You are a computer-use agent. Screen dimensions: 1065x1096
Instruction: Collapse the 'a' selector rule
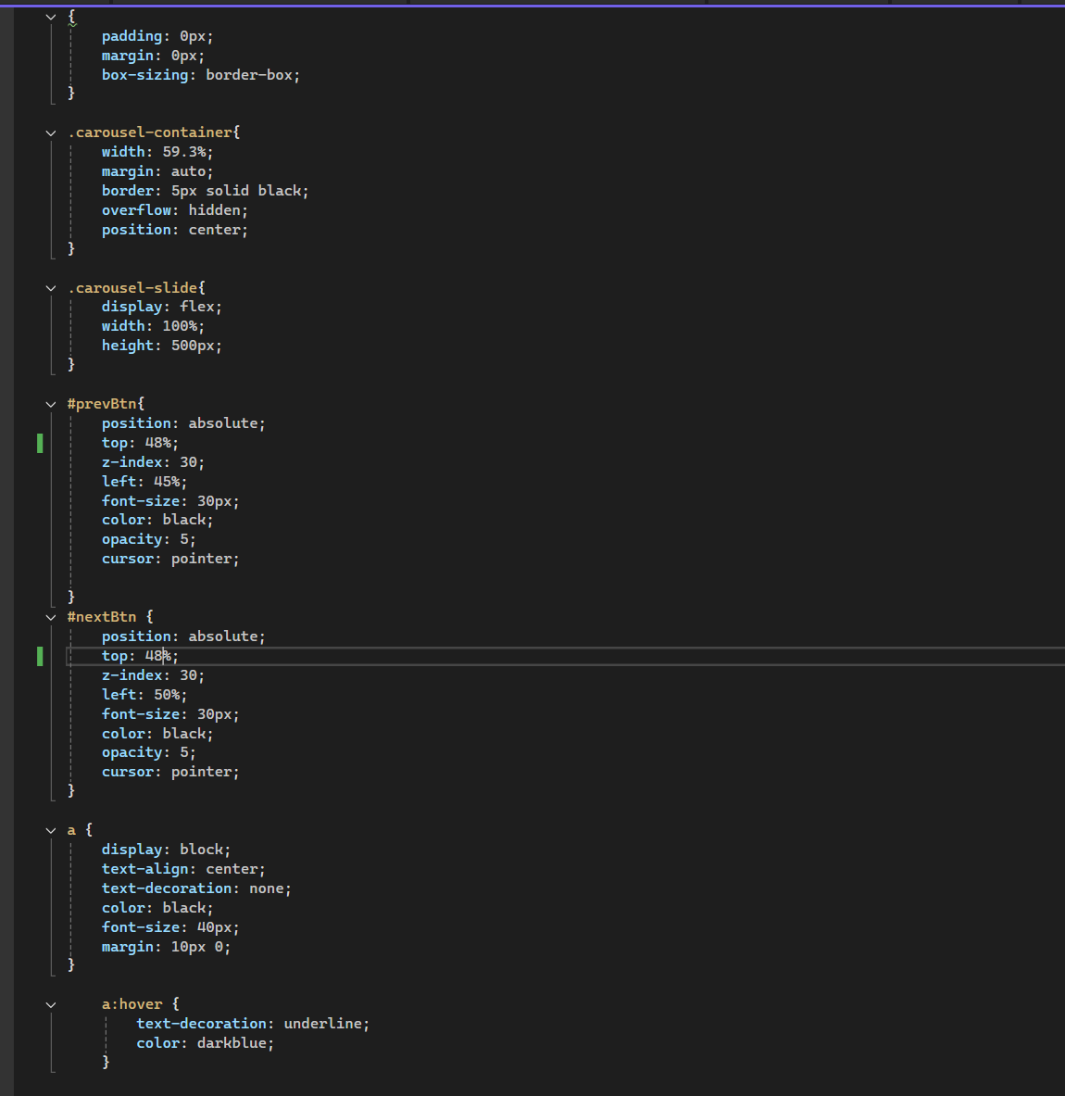51,830
